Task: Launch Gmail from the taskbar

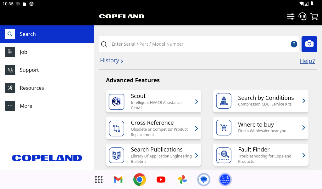Action: pyautogui.click(x=118, y=180)
